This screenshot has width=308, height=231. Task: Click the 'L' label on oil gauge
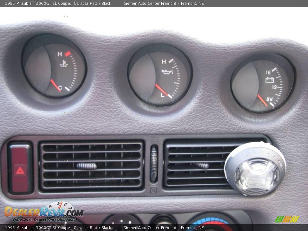(x=162, y=95)
